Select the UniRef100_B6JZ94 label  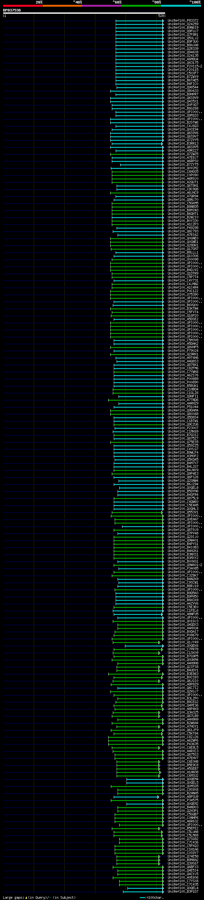click(183, 484)
